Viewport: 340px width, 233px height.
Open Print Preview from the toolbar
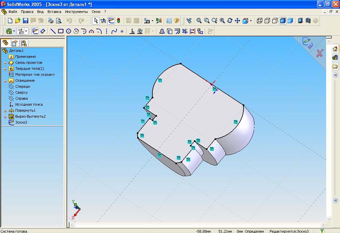click(59, 21)
